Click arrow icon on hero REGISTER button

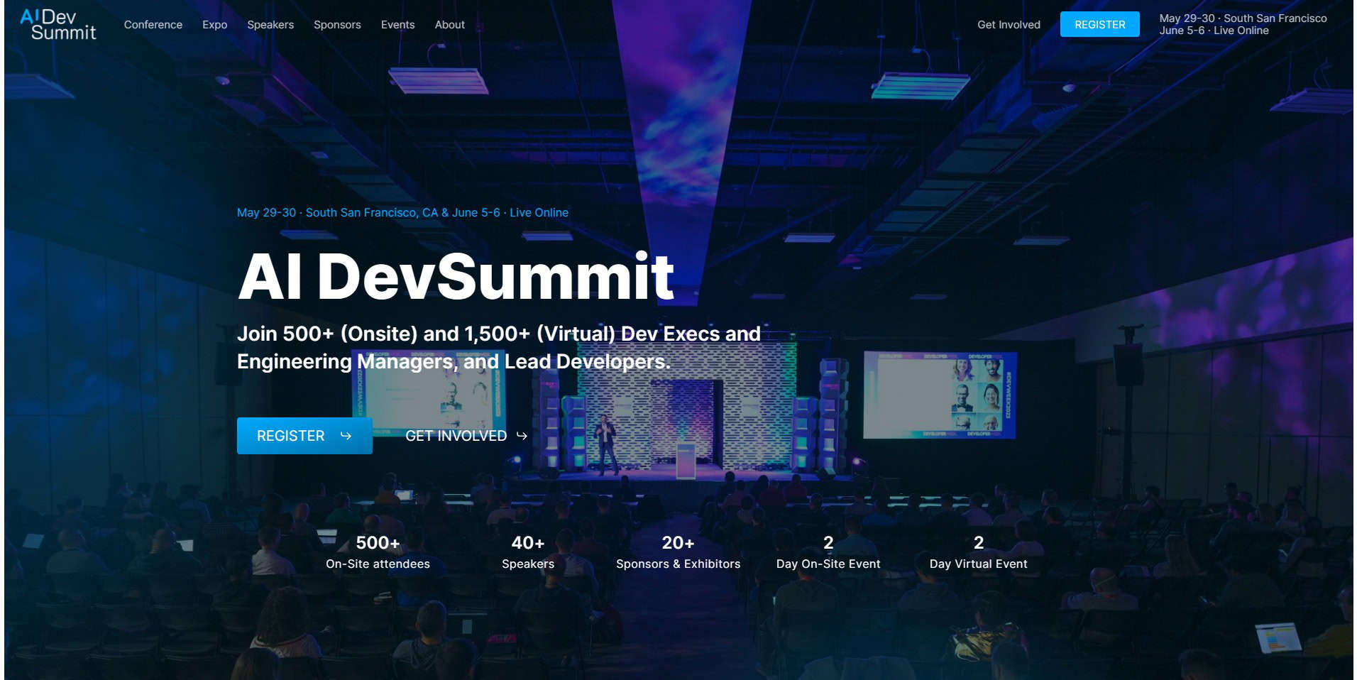346,436
